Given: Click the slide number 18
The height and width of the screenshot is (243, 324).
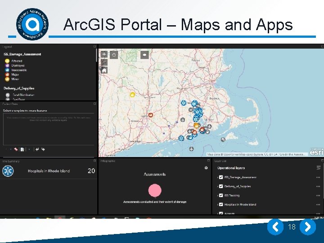Looking at the screenshot, I should tap(292, 227).
